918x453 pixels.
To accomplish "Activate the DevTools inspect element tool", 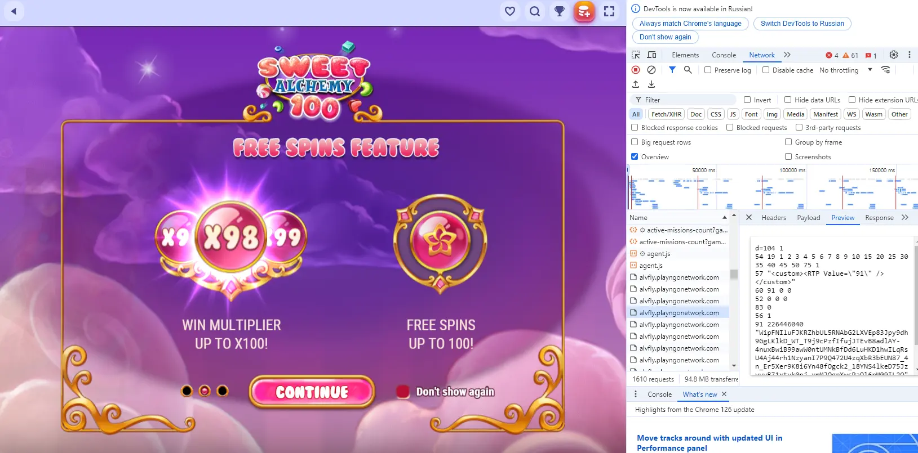I will pyautogui.click(x=636, y=55).
